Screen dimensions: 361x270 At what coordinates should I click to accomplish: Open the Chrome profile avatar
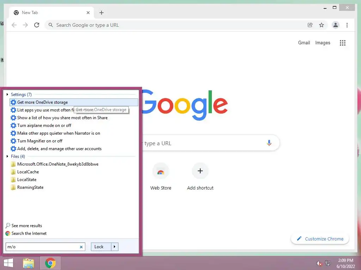pyautogui.click(x=336, y=25)
